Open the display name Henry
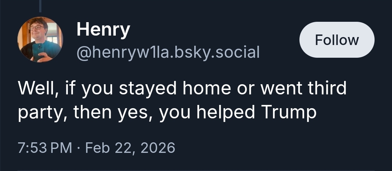The height and width of the screenshot is (171, 392). click(103, 30)
